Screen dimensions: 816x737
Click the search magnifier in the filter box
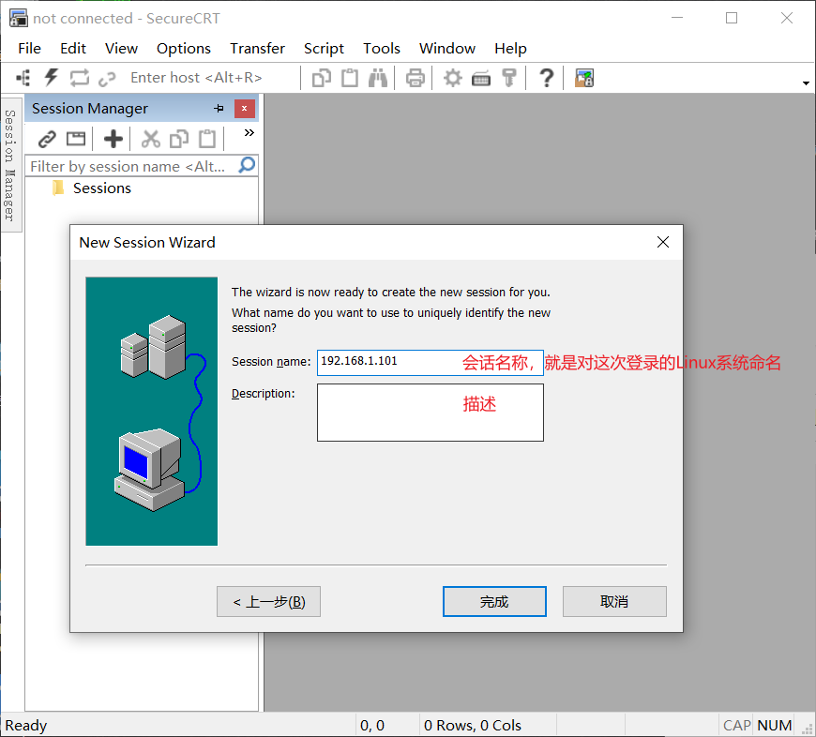(245, 164)
